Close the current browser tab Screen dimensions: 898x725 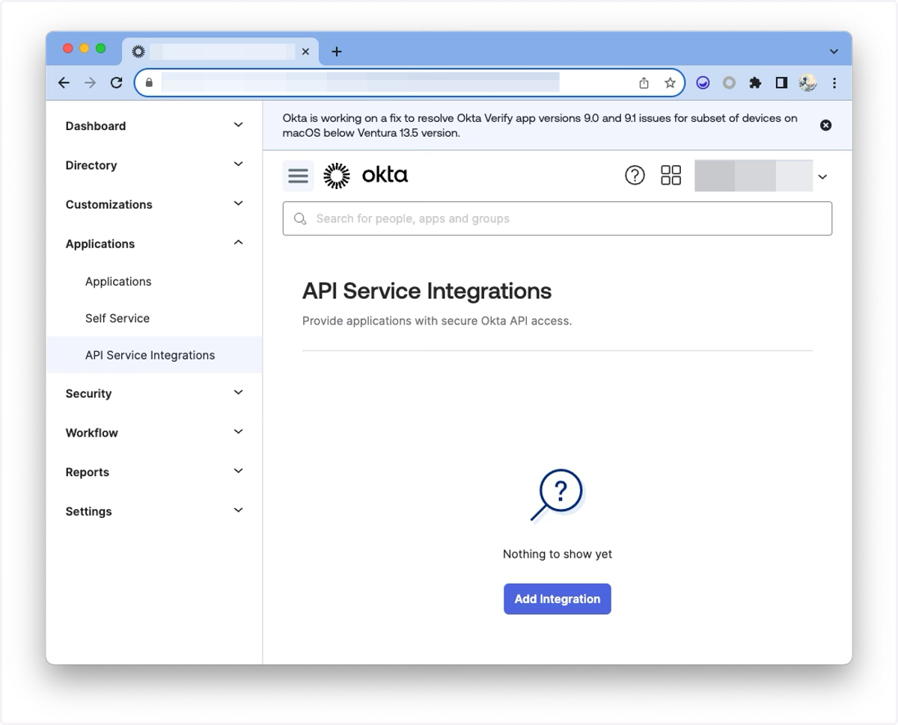tap(305, 52)
